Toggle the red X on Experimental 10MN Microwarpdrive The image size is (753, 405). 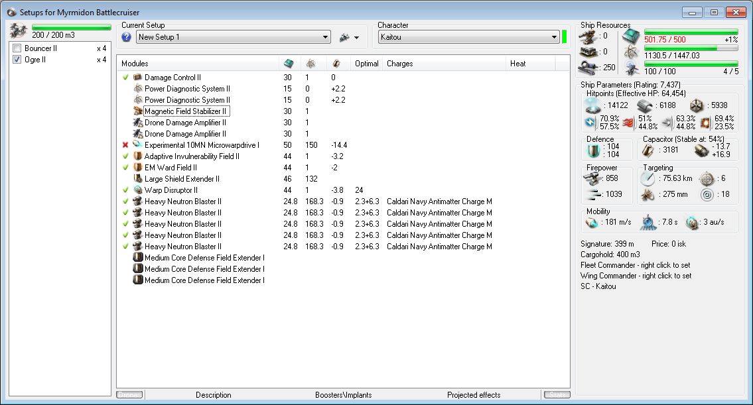[x=125, y=145]
